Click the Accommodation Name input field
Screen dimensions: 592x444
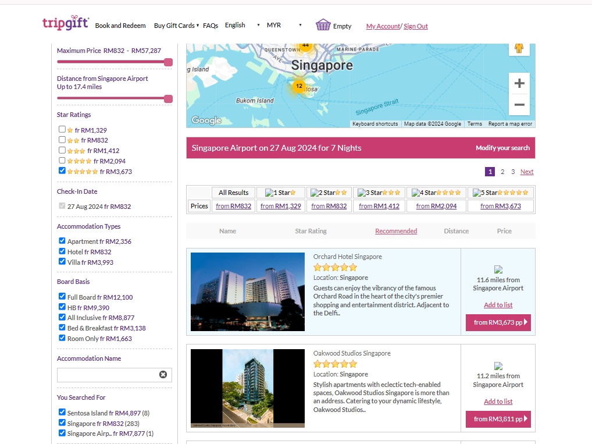tap(115, 375)
